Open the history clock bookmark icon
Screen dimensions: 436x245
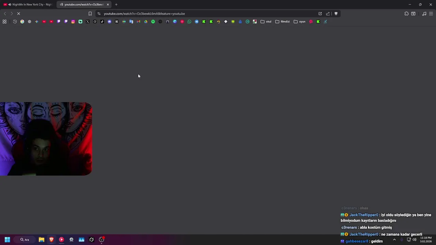pos(15,21)
